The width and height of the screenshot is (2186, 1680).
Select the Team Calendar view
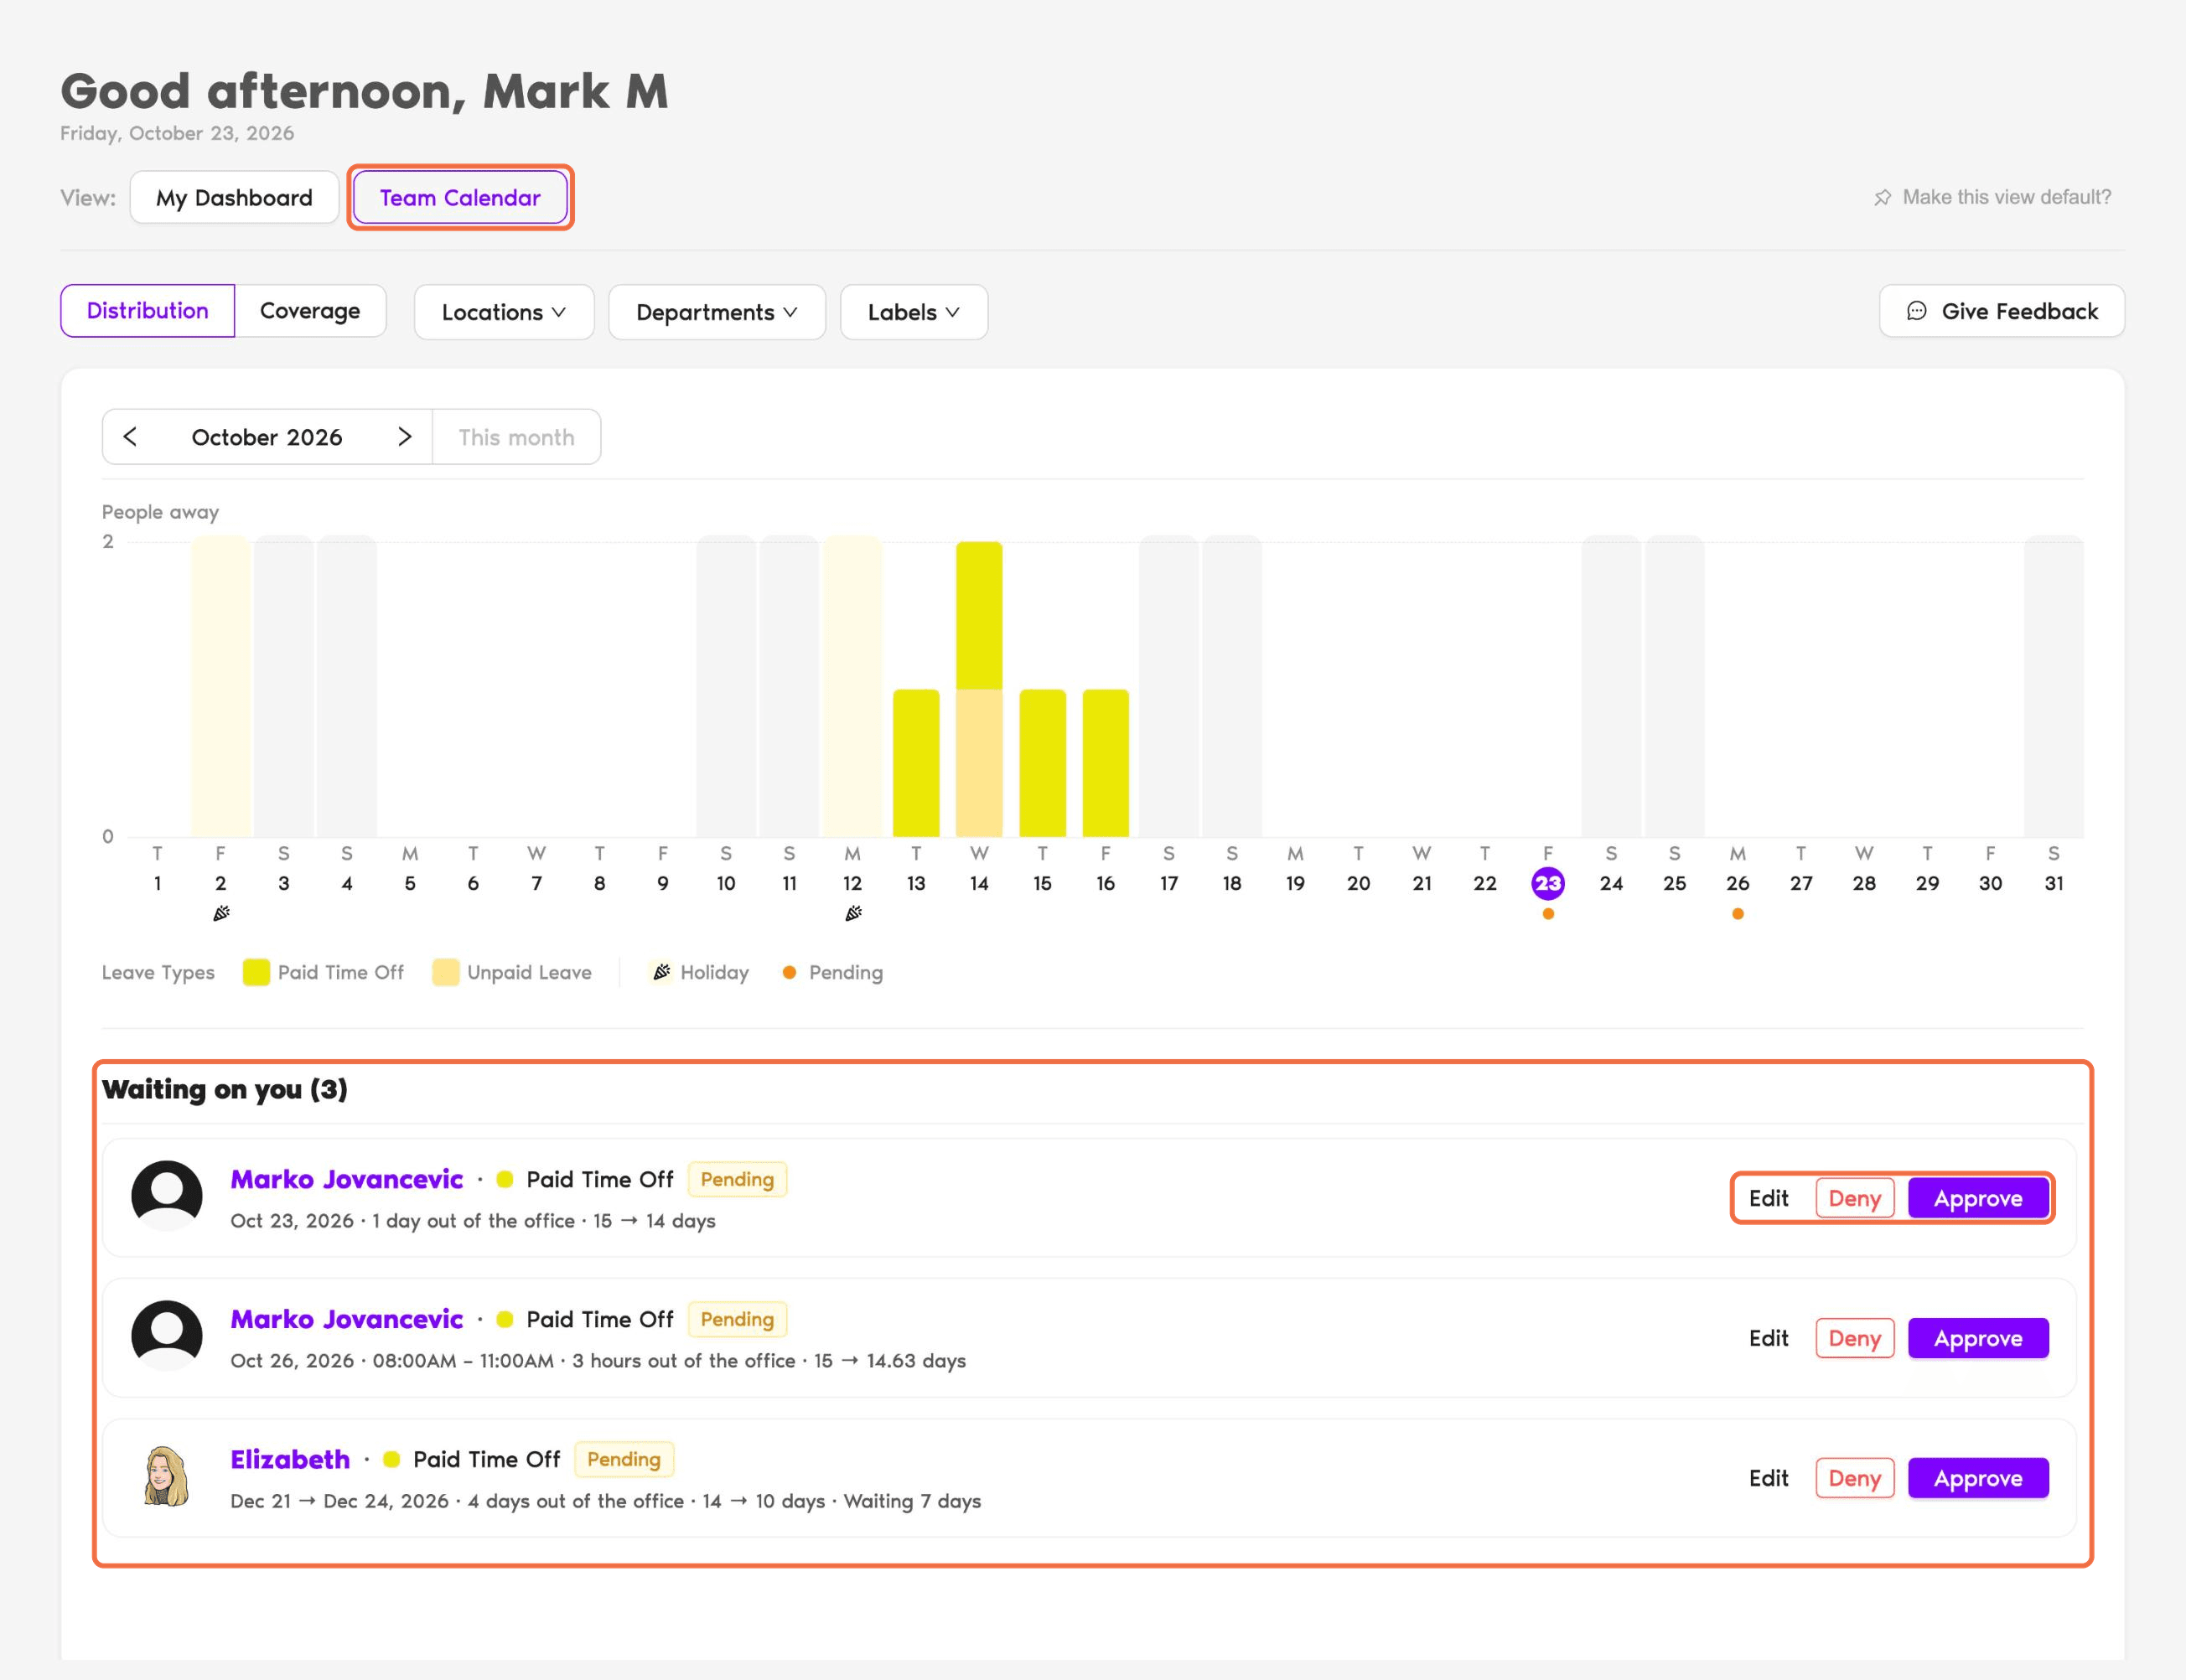[460, 198]
